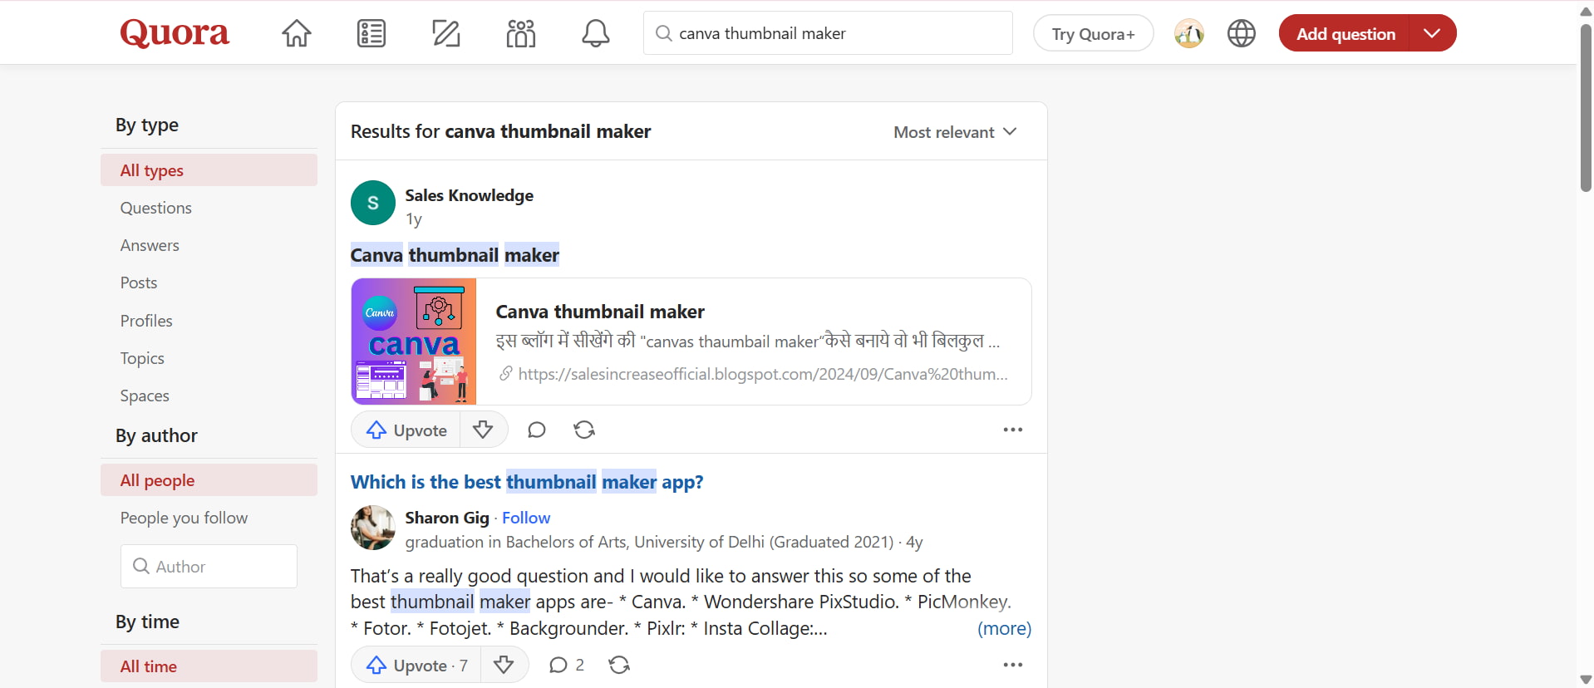Open Sharon Gig's profile photo

[x=373, y=528]
